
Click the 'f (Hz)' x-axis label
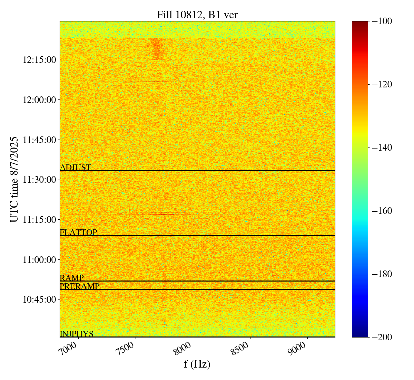pos(197,364)
